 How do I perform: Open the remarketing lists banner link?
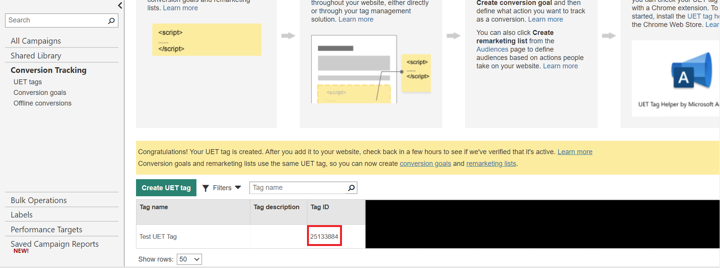[x=491, y=164]
